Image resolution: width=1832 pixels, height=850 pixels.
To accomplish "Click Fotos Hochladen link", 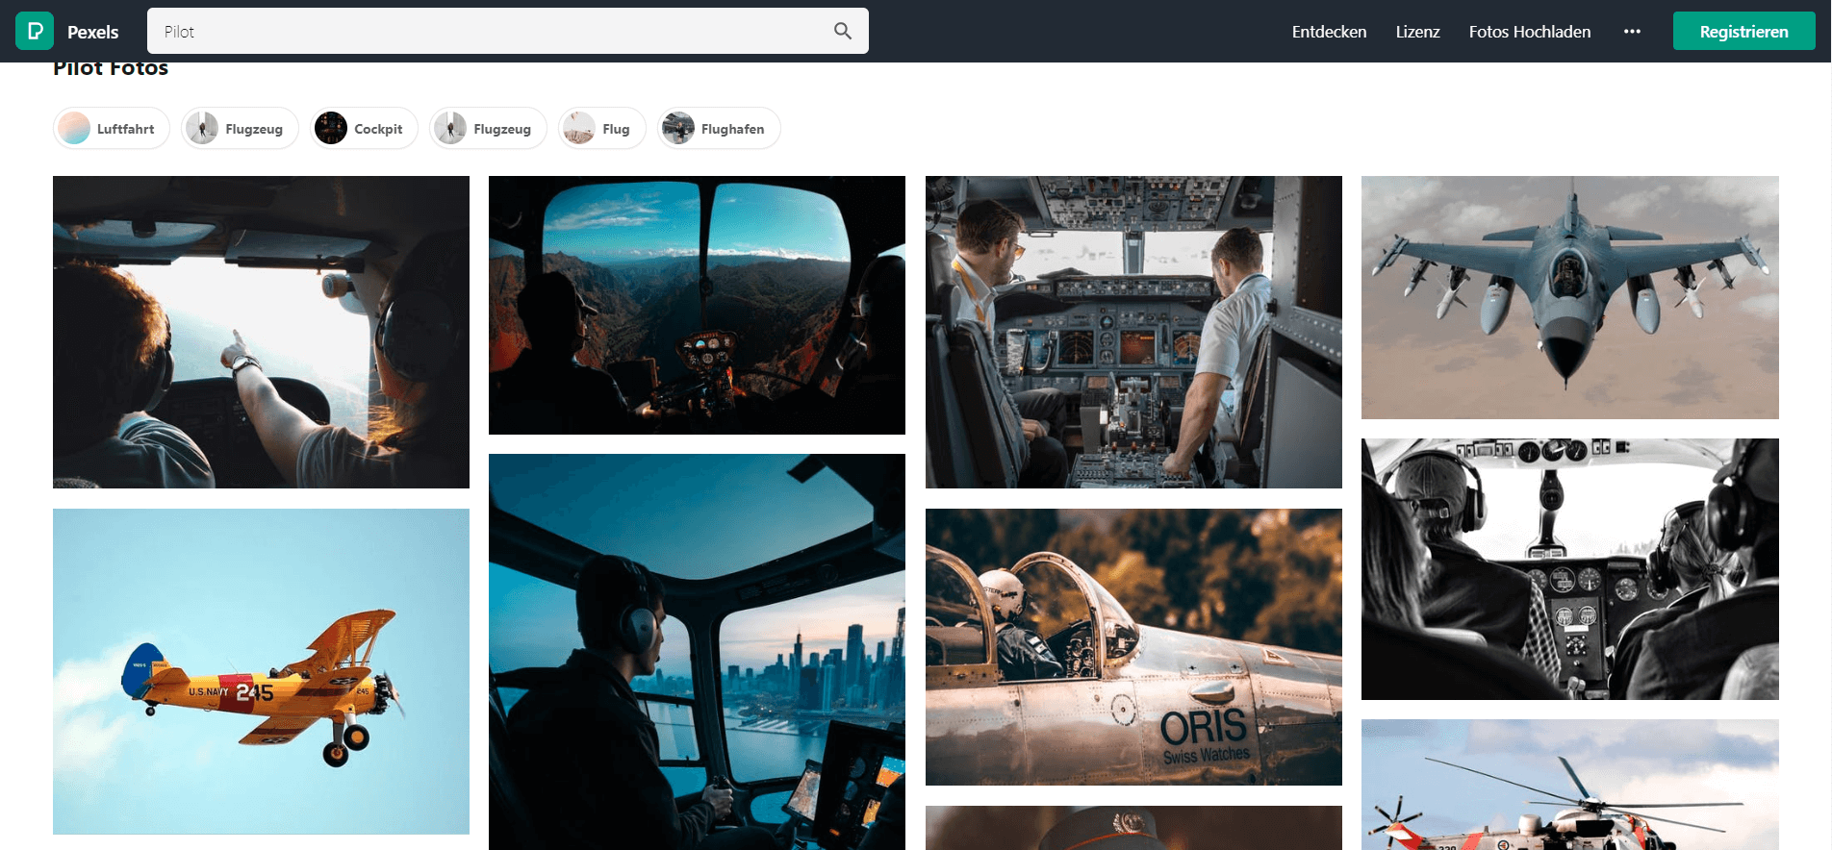I will coord(1529,32).
